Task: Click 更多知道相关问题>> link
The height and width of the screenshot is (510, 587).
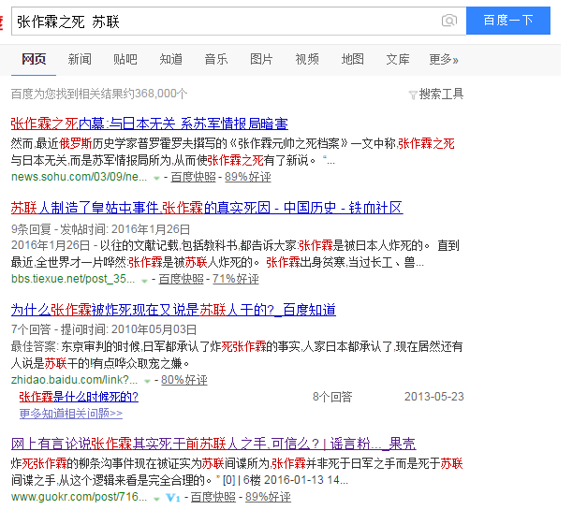Action: click(71, 414)
